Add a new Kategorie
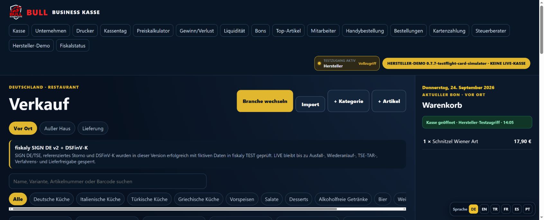 (349, 101)
